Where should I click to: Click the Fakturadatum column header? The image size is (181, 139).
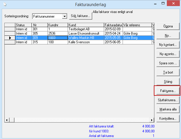pos(113,25)
